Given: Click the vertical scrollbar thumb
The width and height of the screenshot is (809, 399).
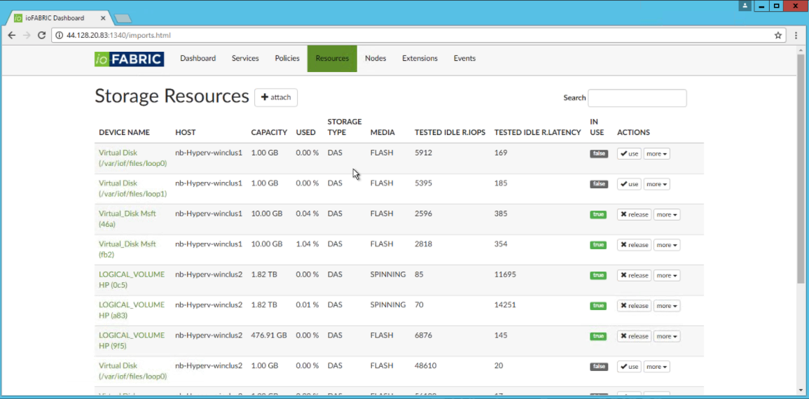Looking at the screenshot, I should 801,168.
